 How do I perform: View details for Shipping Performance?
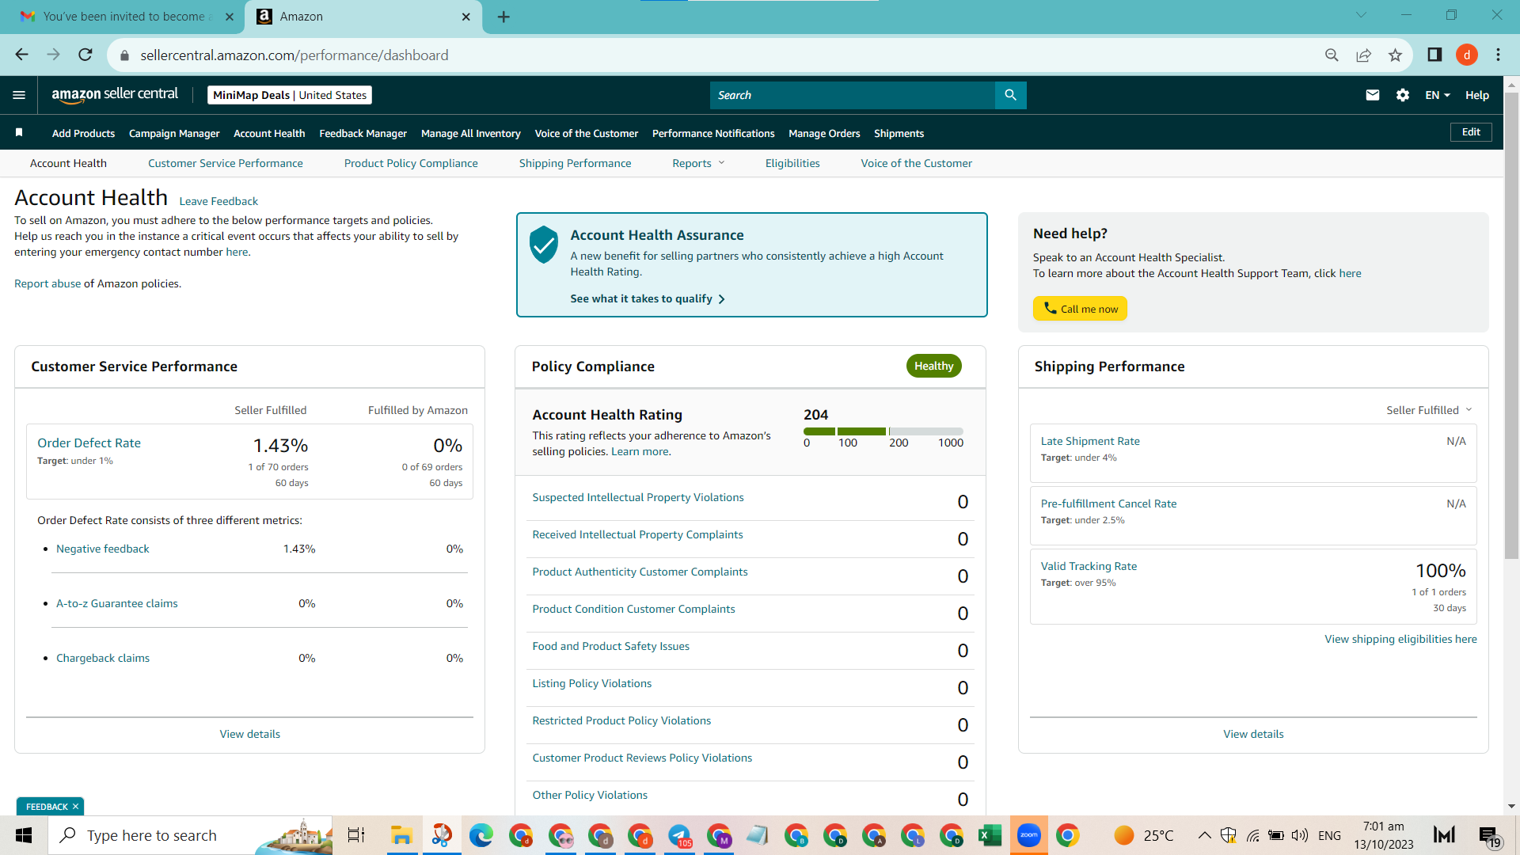[x=1253, y=734]
